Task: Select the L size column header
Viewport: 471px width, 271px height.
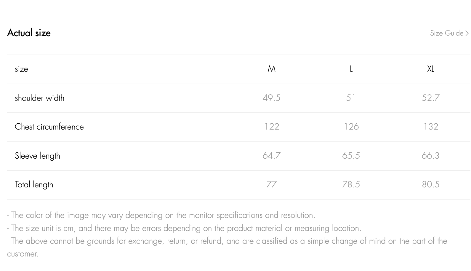Action: point(351,69)
